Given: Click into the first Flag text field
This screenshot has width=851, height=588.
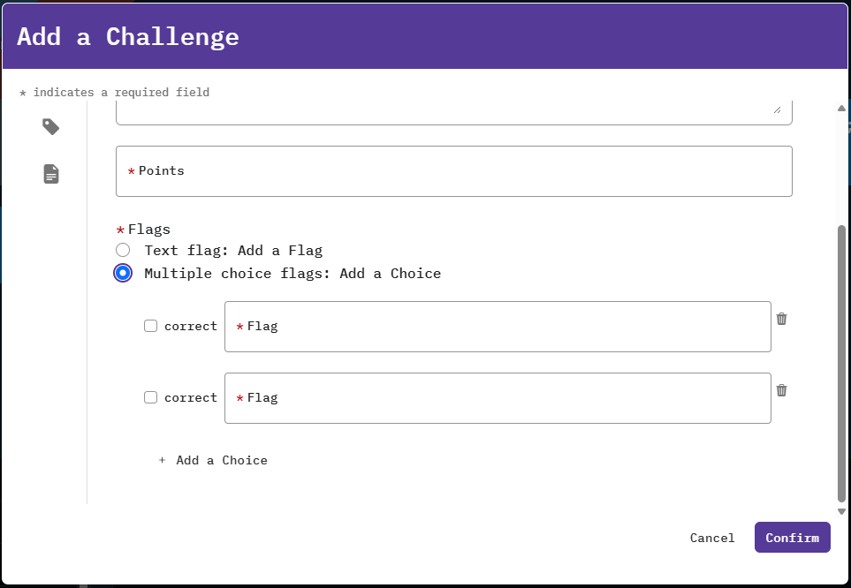Looking at the screenshot, I should (497, 327).
